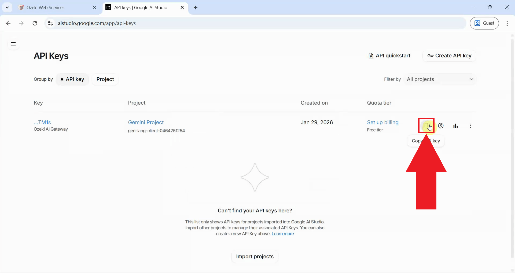The width and height of the screenshot is (515, 273).
Task: View usage statistics chart icon
Action: point(456,126)
